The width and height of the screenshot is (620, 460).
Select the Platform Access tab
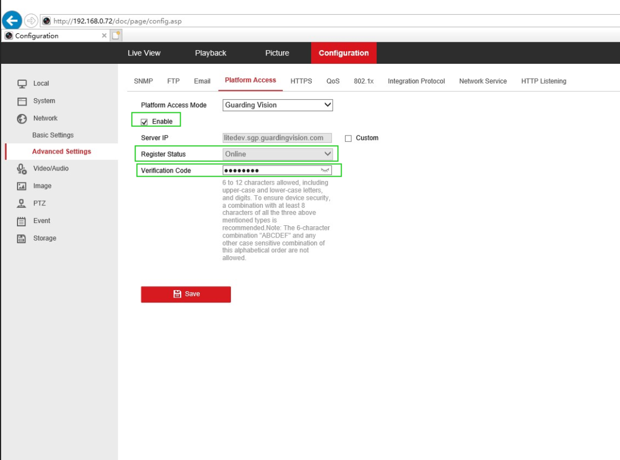tap(250, 80)
